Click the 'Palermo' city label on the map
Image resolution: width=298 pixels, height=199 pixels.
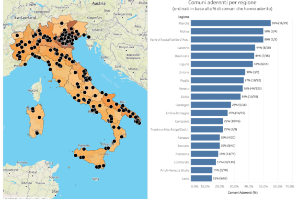pyautogui.click(x=84, y=146)
